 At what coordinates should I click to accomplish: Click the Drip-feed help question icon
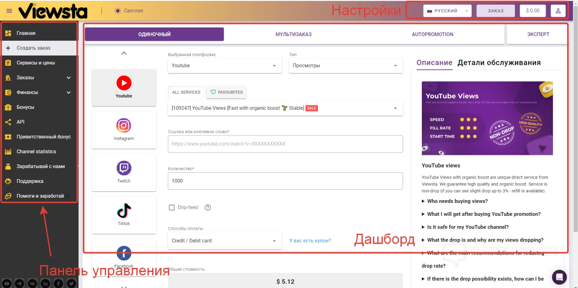pyautogui.click(x=208, y=208)
